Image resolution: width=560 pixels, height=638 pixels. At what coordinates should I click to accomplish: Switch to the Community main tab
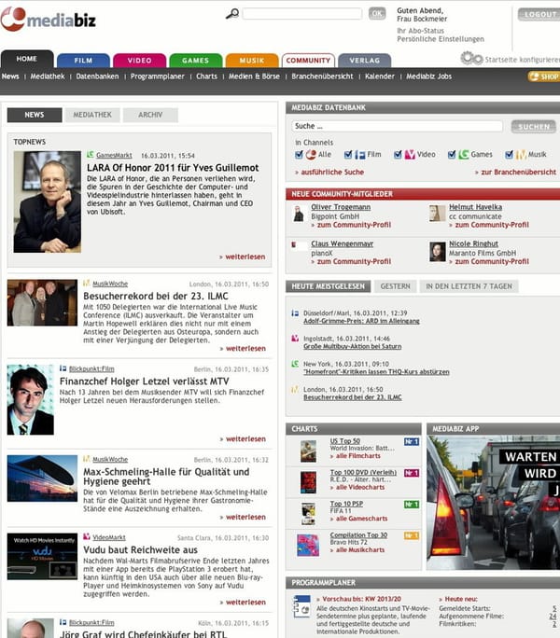pos(308,61)
